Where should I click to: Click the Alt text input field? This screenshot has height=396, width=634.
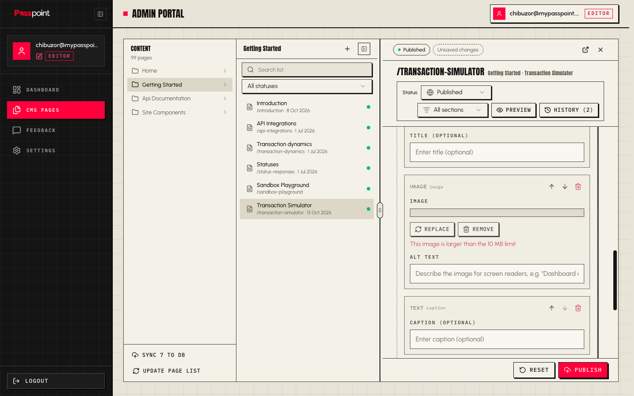(x=497, y=274)
